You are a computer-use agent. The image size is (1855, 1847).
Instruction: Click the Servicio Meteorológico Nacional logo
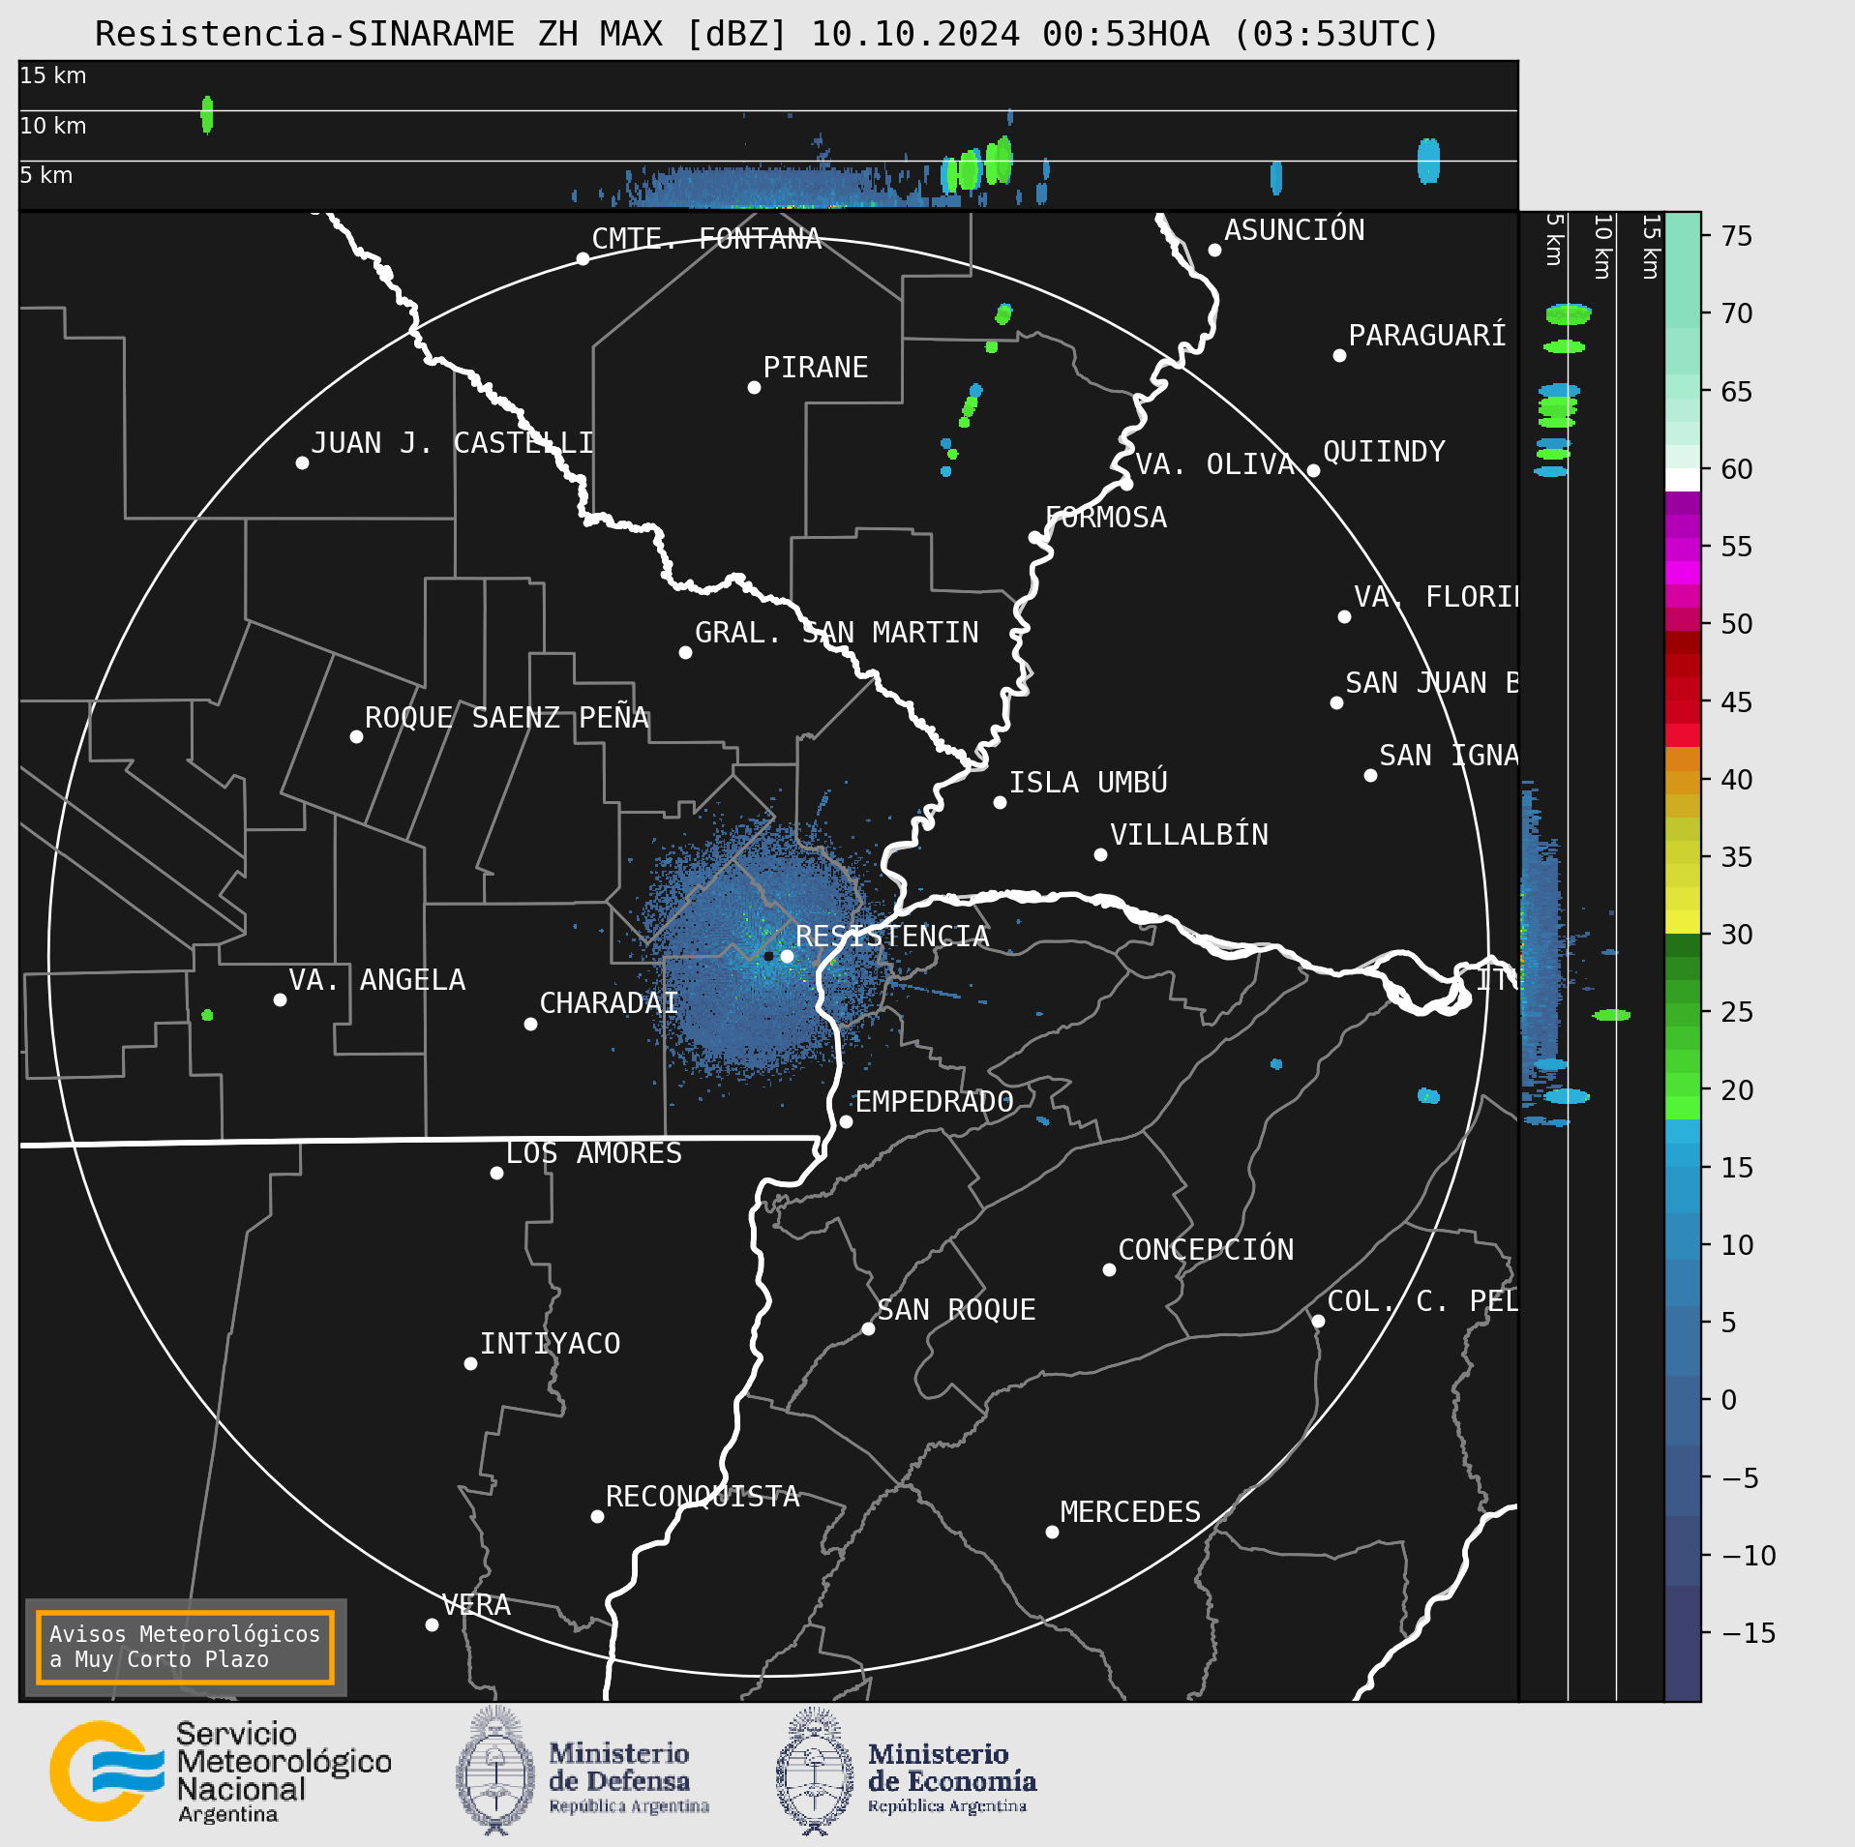pyautogui.click(x=221, y=1771)
